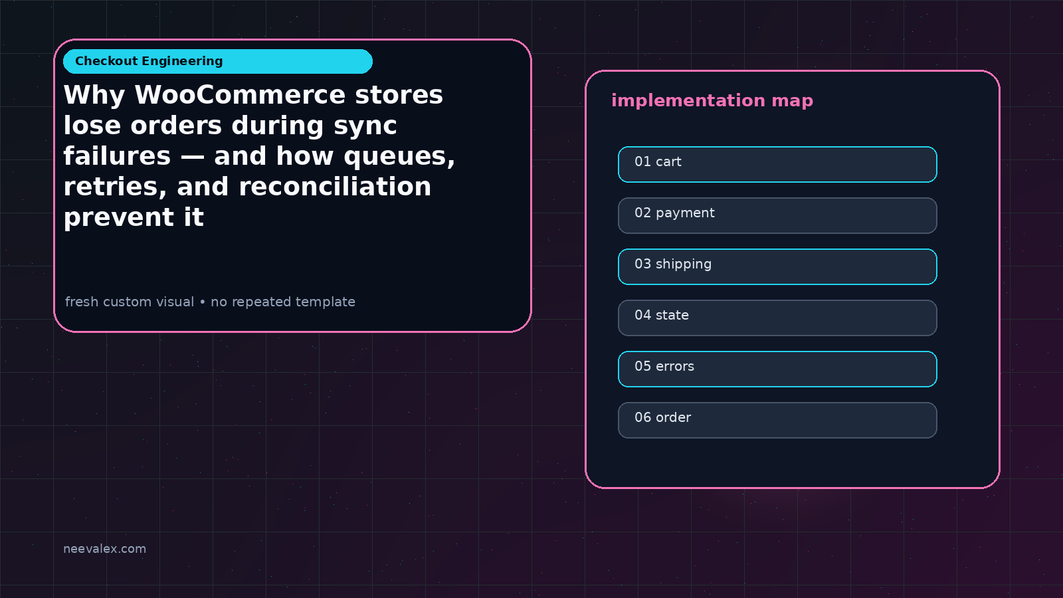Open the neevalex.com link
The width and height of the screenshot is (1063, 598).
(104, 549)
